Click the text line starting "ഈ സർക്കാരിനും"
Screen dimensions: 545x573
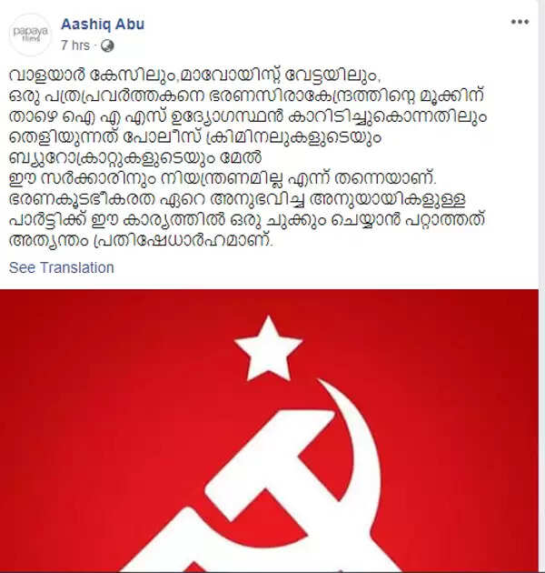pos(223,178)
